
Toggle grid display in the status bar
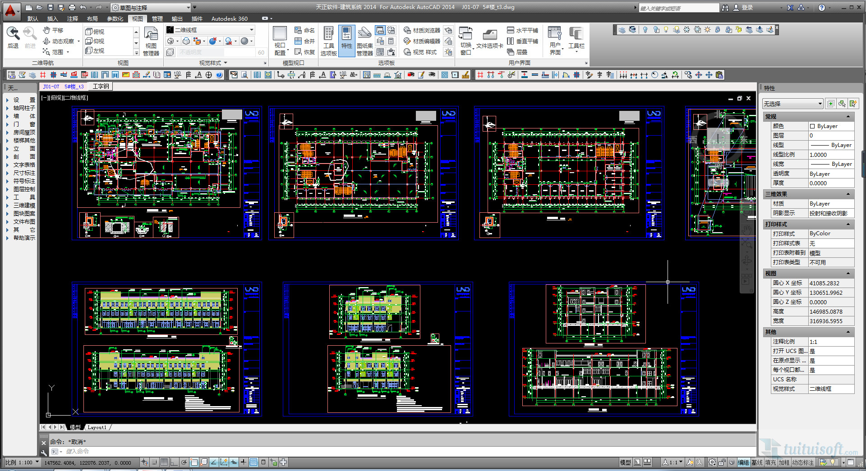tap(164, 462)
